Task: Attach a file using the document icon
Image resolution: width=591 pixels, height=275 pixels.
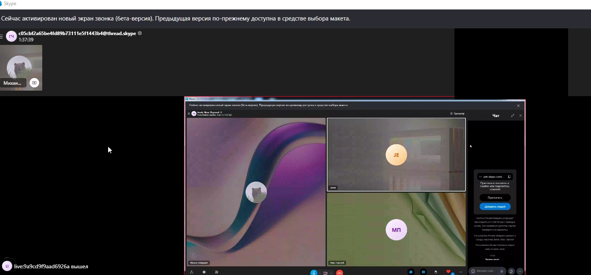Action: coord(511,271)
